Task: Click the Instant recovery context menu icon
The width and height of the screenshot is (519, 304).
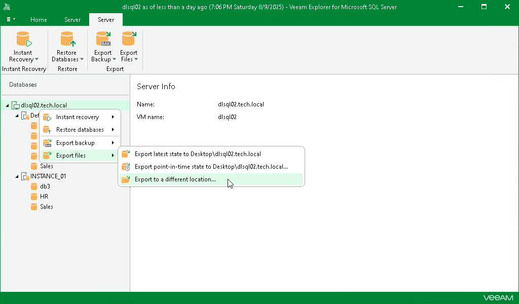Action: click(47, 117)
